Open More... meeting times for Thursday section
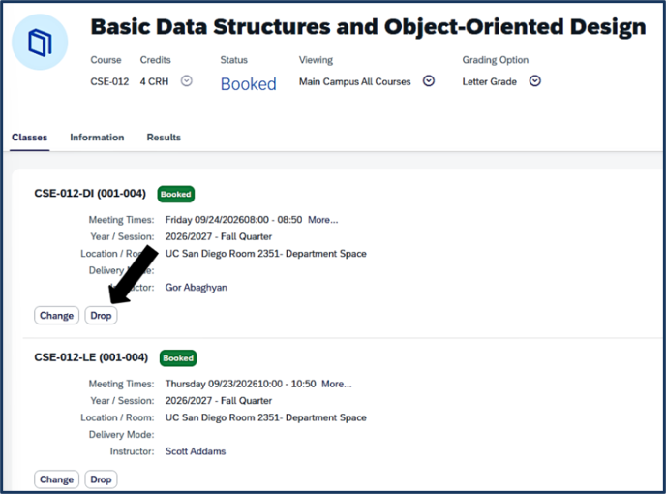Screen dimensions: 666x494 (337, 384)
